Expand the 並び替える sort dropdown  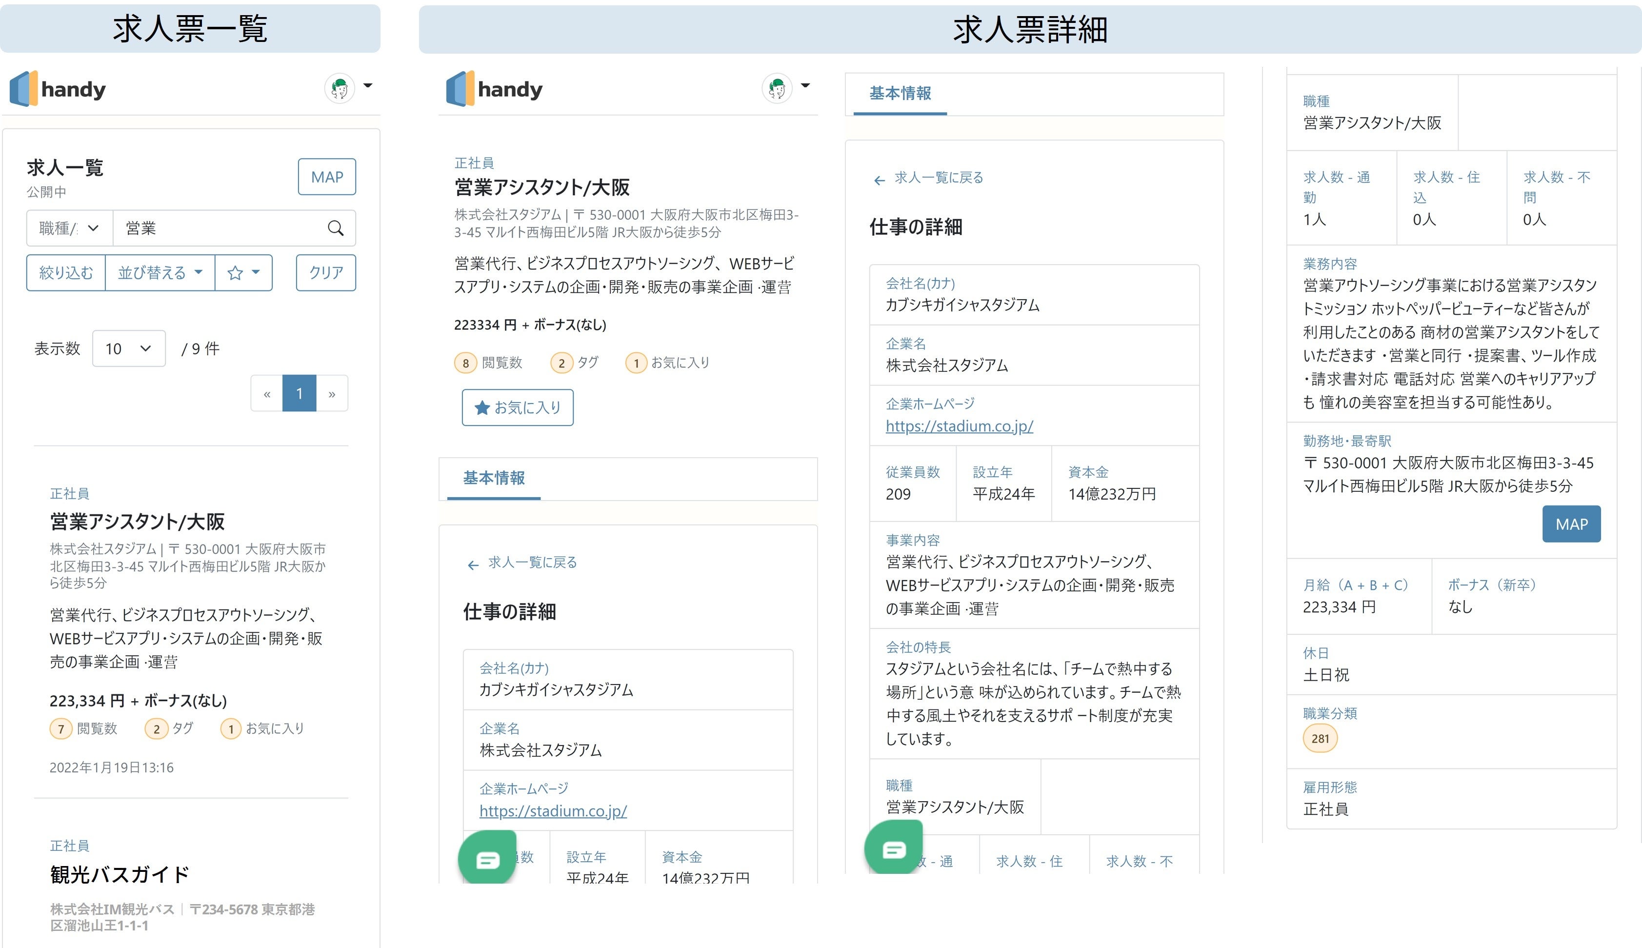(159, 272)
